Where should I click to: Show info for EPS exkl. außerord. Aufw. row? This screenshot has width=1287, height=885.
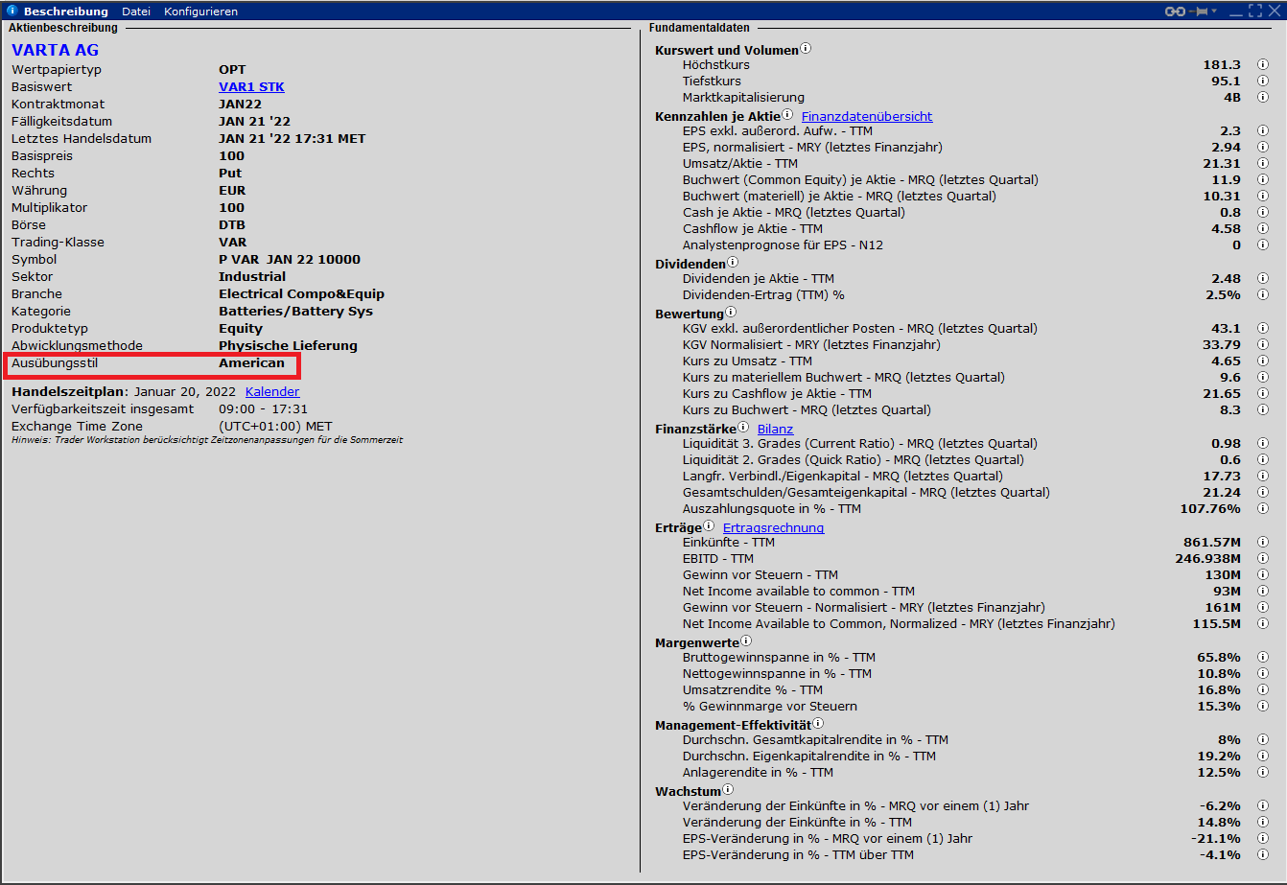tap(1263, 131)
